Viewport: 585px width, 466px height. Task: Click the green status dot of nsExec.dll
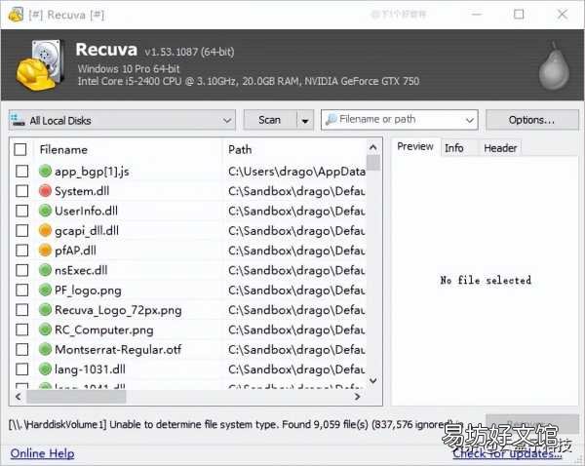[45, 270]
